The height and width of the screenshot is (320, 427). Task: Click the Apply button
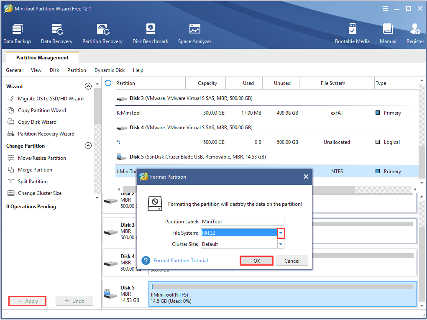(x=27, y=301)
